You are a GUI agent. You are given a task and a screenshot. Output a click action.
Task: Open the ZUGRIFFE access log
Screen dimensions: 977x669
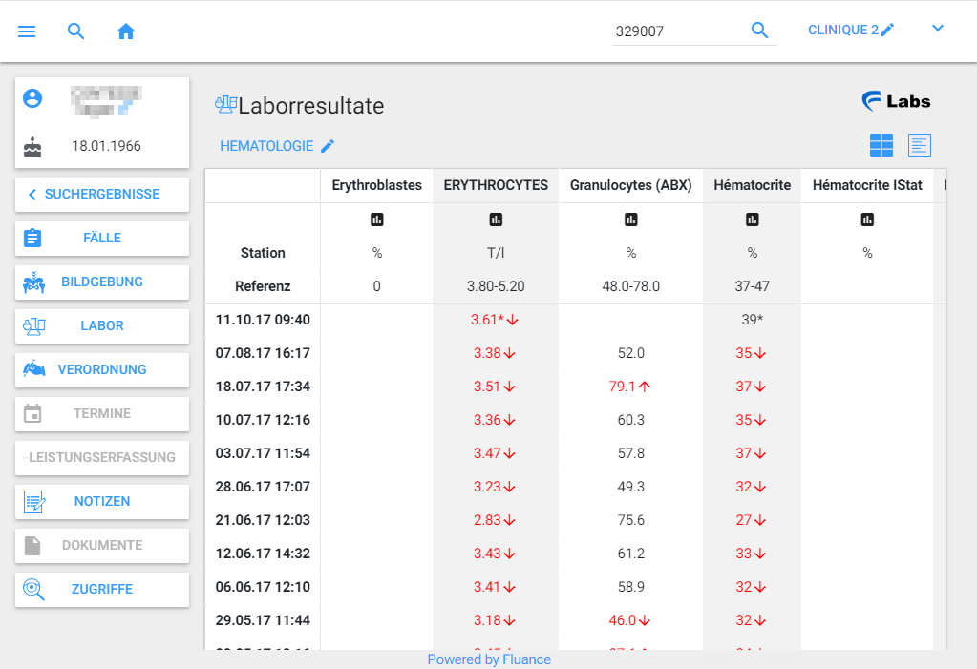click(102, 589)
